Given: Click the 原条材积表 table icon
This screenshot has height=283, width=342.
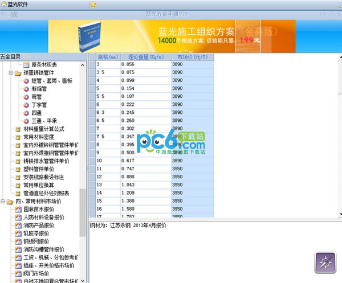Looking at the screenshot, I should (x=26, y=65).
